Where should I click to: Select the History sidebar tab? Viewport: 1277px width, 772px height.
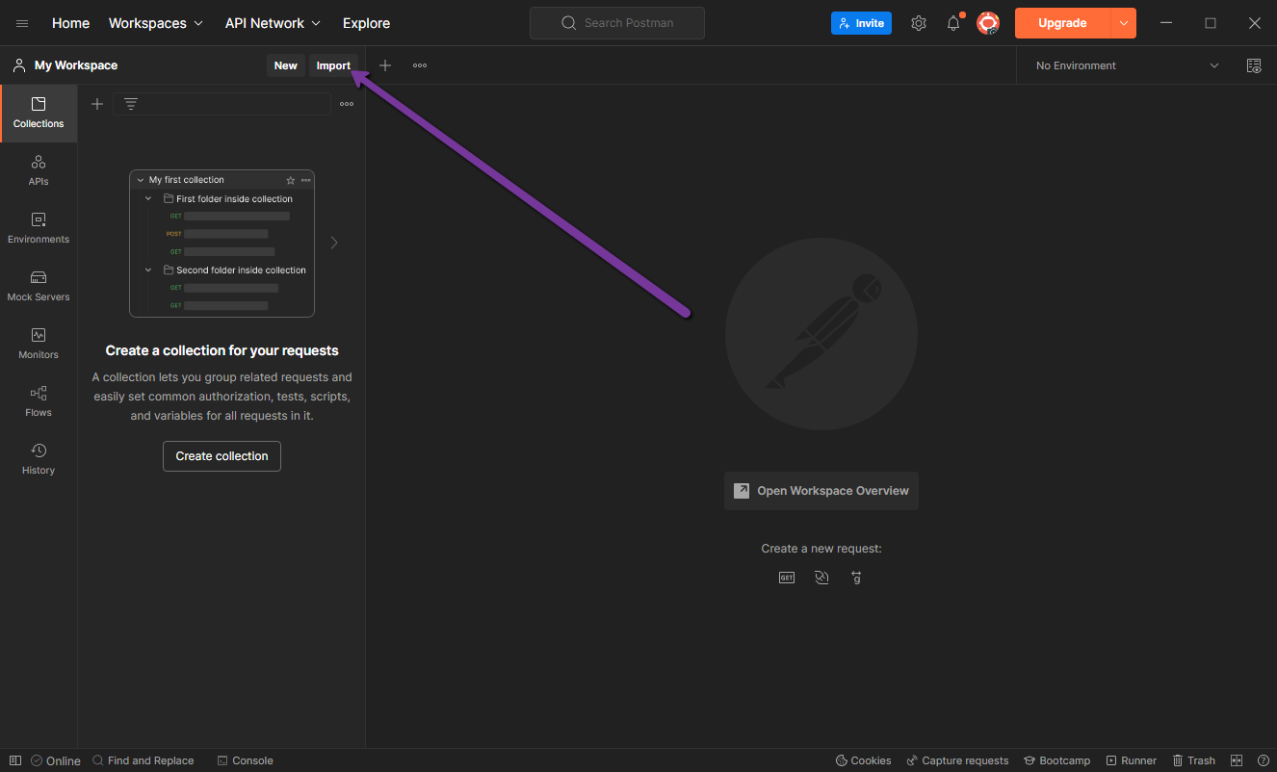[x=39, y=459]
